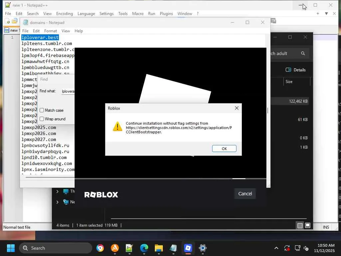Viewport: 341px width, 256px height.
Task: Open Notepad++ Tools menu
Action: pos(123,13)
